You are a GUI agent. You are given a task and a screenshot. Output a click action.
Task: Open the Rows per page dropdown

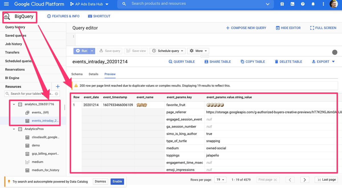point(220,180)
